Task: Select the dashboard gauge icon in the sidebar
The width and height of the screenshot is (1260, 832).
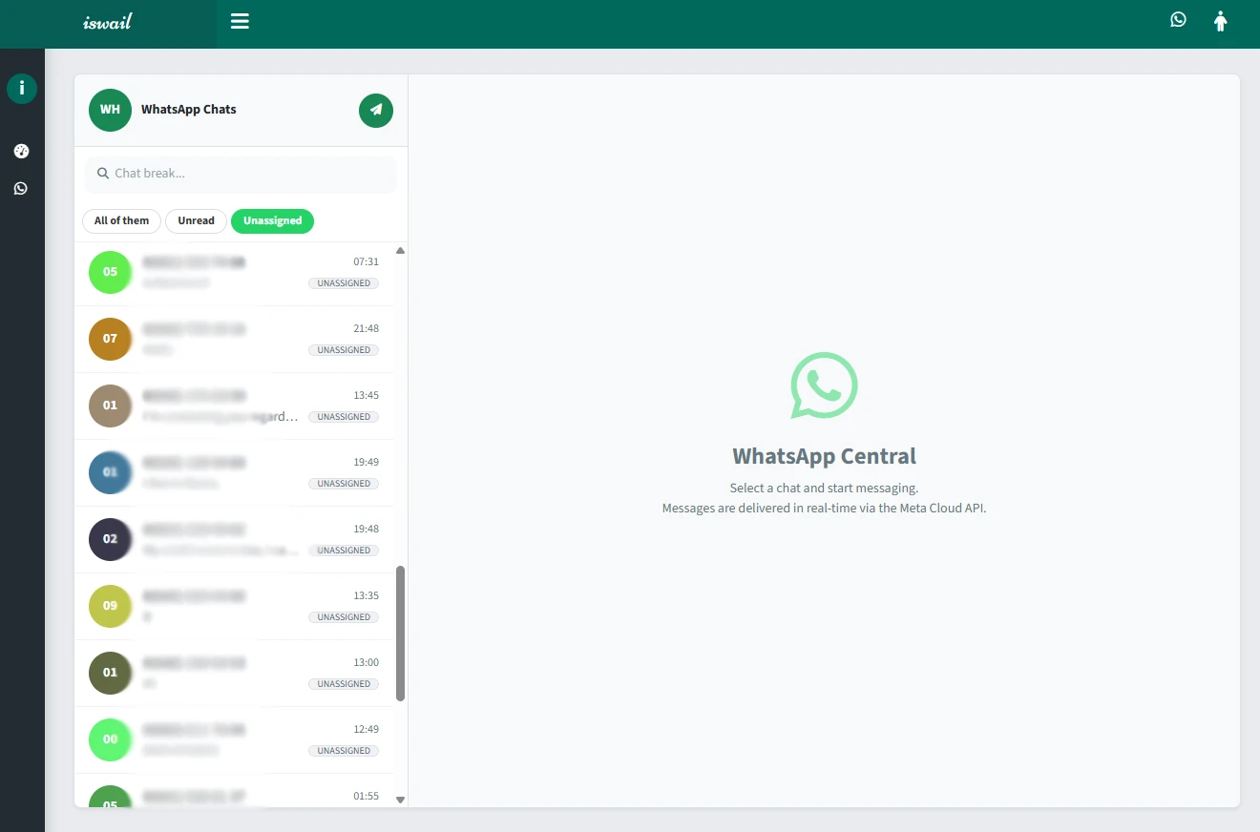Action: [21, 150]
